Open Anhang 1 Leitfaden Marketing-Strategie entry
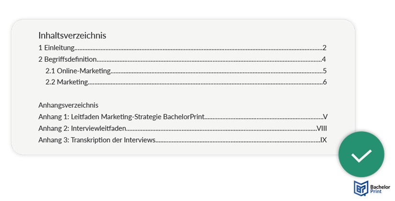Image resolution: width=395 pixels, height=201 pixels. tap(183, 117)
